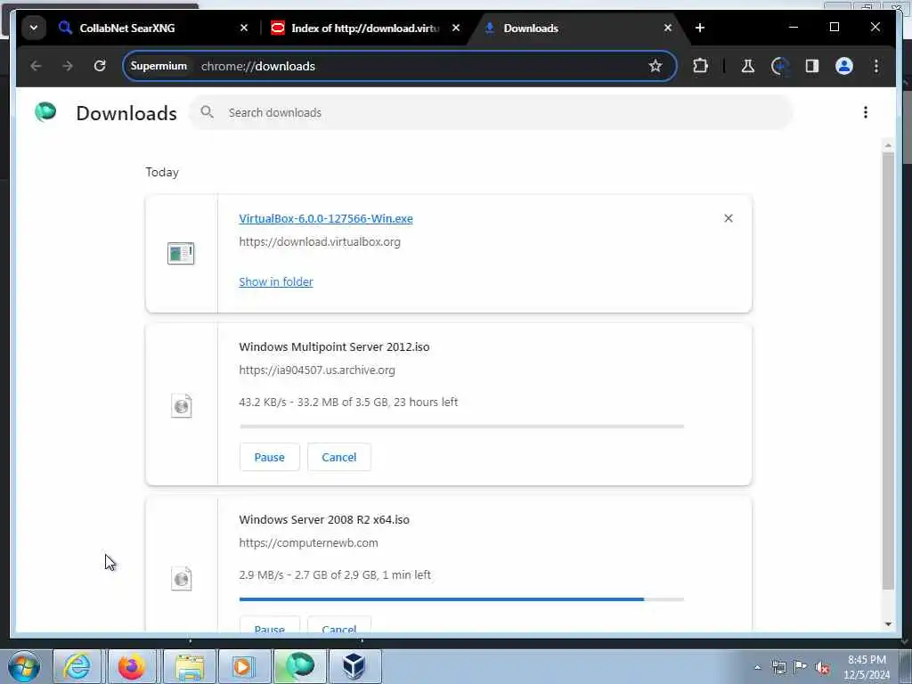The width and height of the screenshot is (912, 684).
Task: Click the Multipoint Server iso file icon
Action: click(x=182, y=405)
